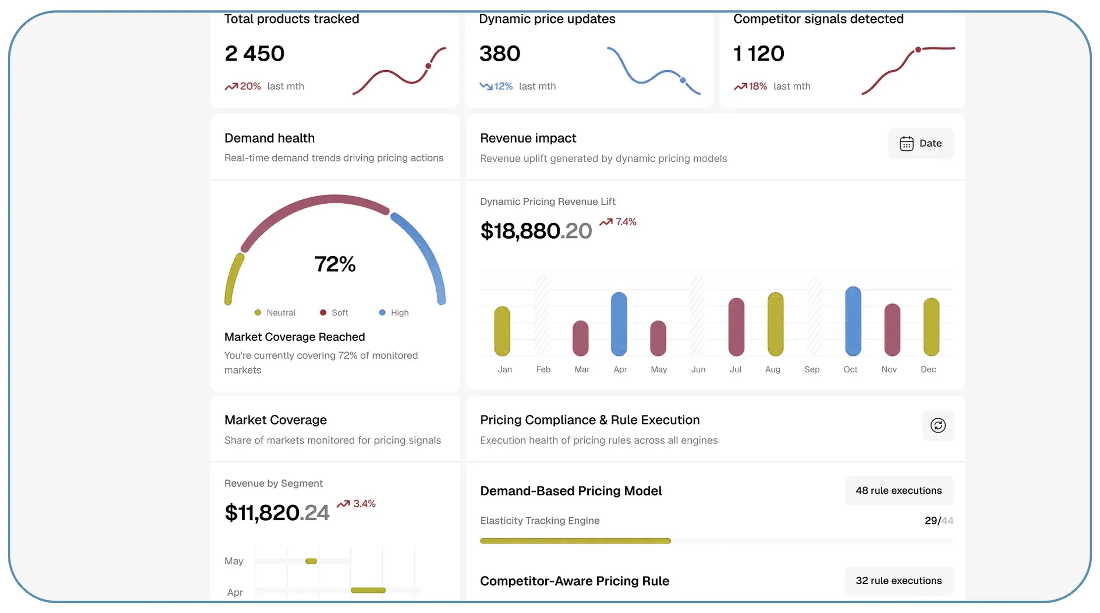This screenshot has width=1100, height=613.
Task: Click the Dynamic Pricing Revenue Lift label
Action: coord(547,201)
